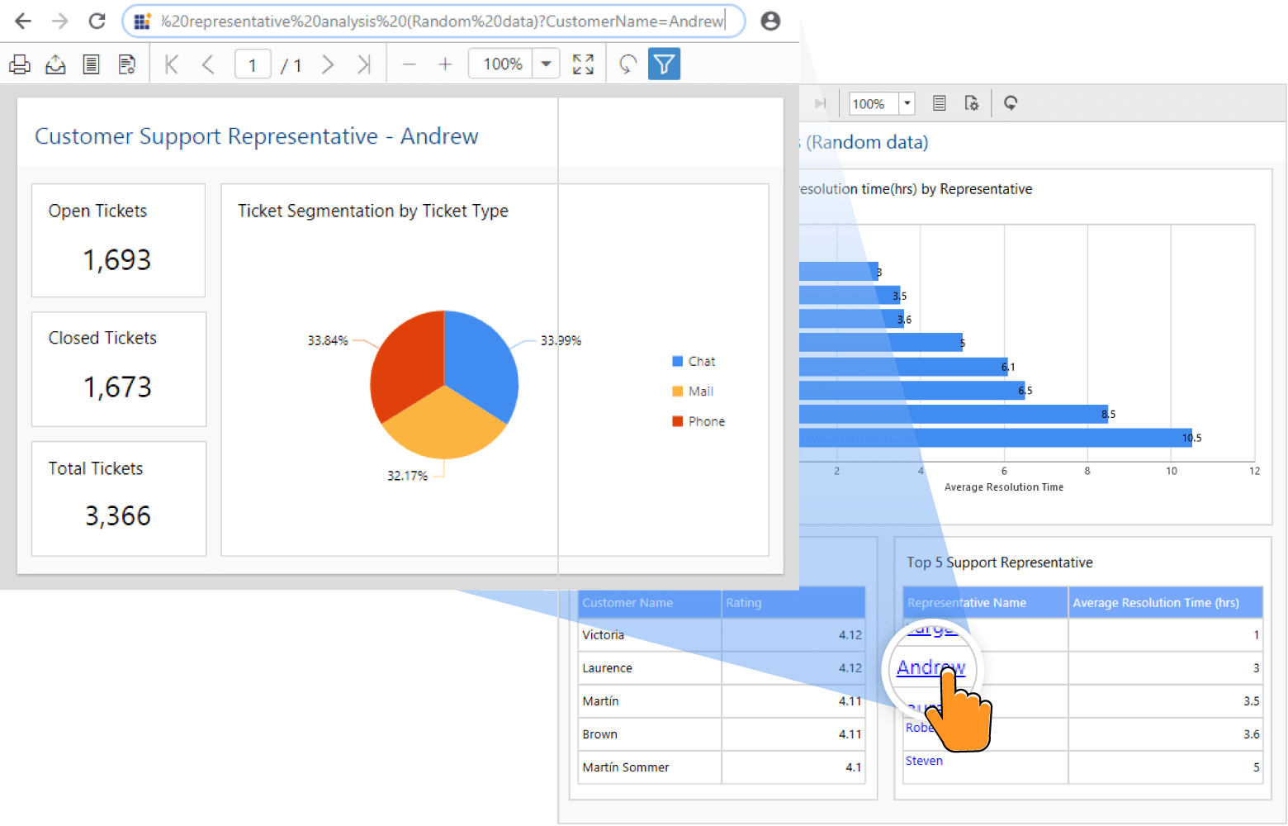Open the Steven representative link
This screenshot has width=1288, height=826.
(924, 761)
